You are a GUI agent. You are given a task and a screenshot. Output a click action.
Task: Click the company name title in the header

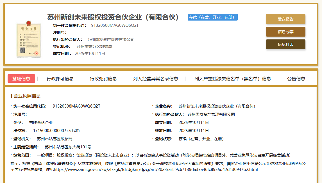113,17
